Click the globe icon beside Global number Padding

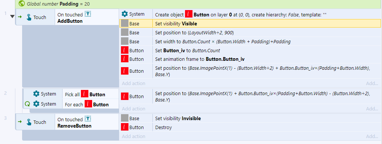pos(22,4)
